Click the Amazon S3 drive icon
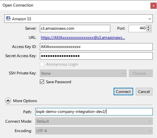Screen dimensions: 157x138 [x=8, y=19]
